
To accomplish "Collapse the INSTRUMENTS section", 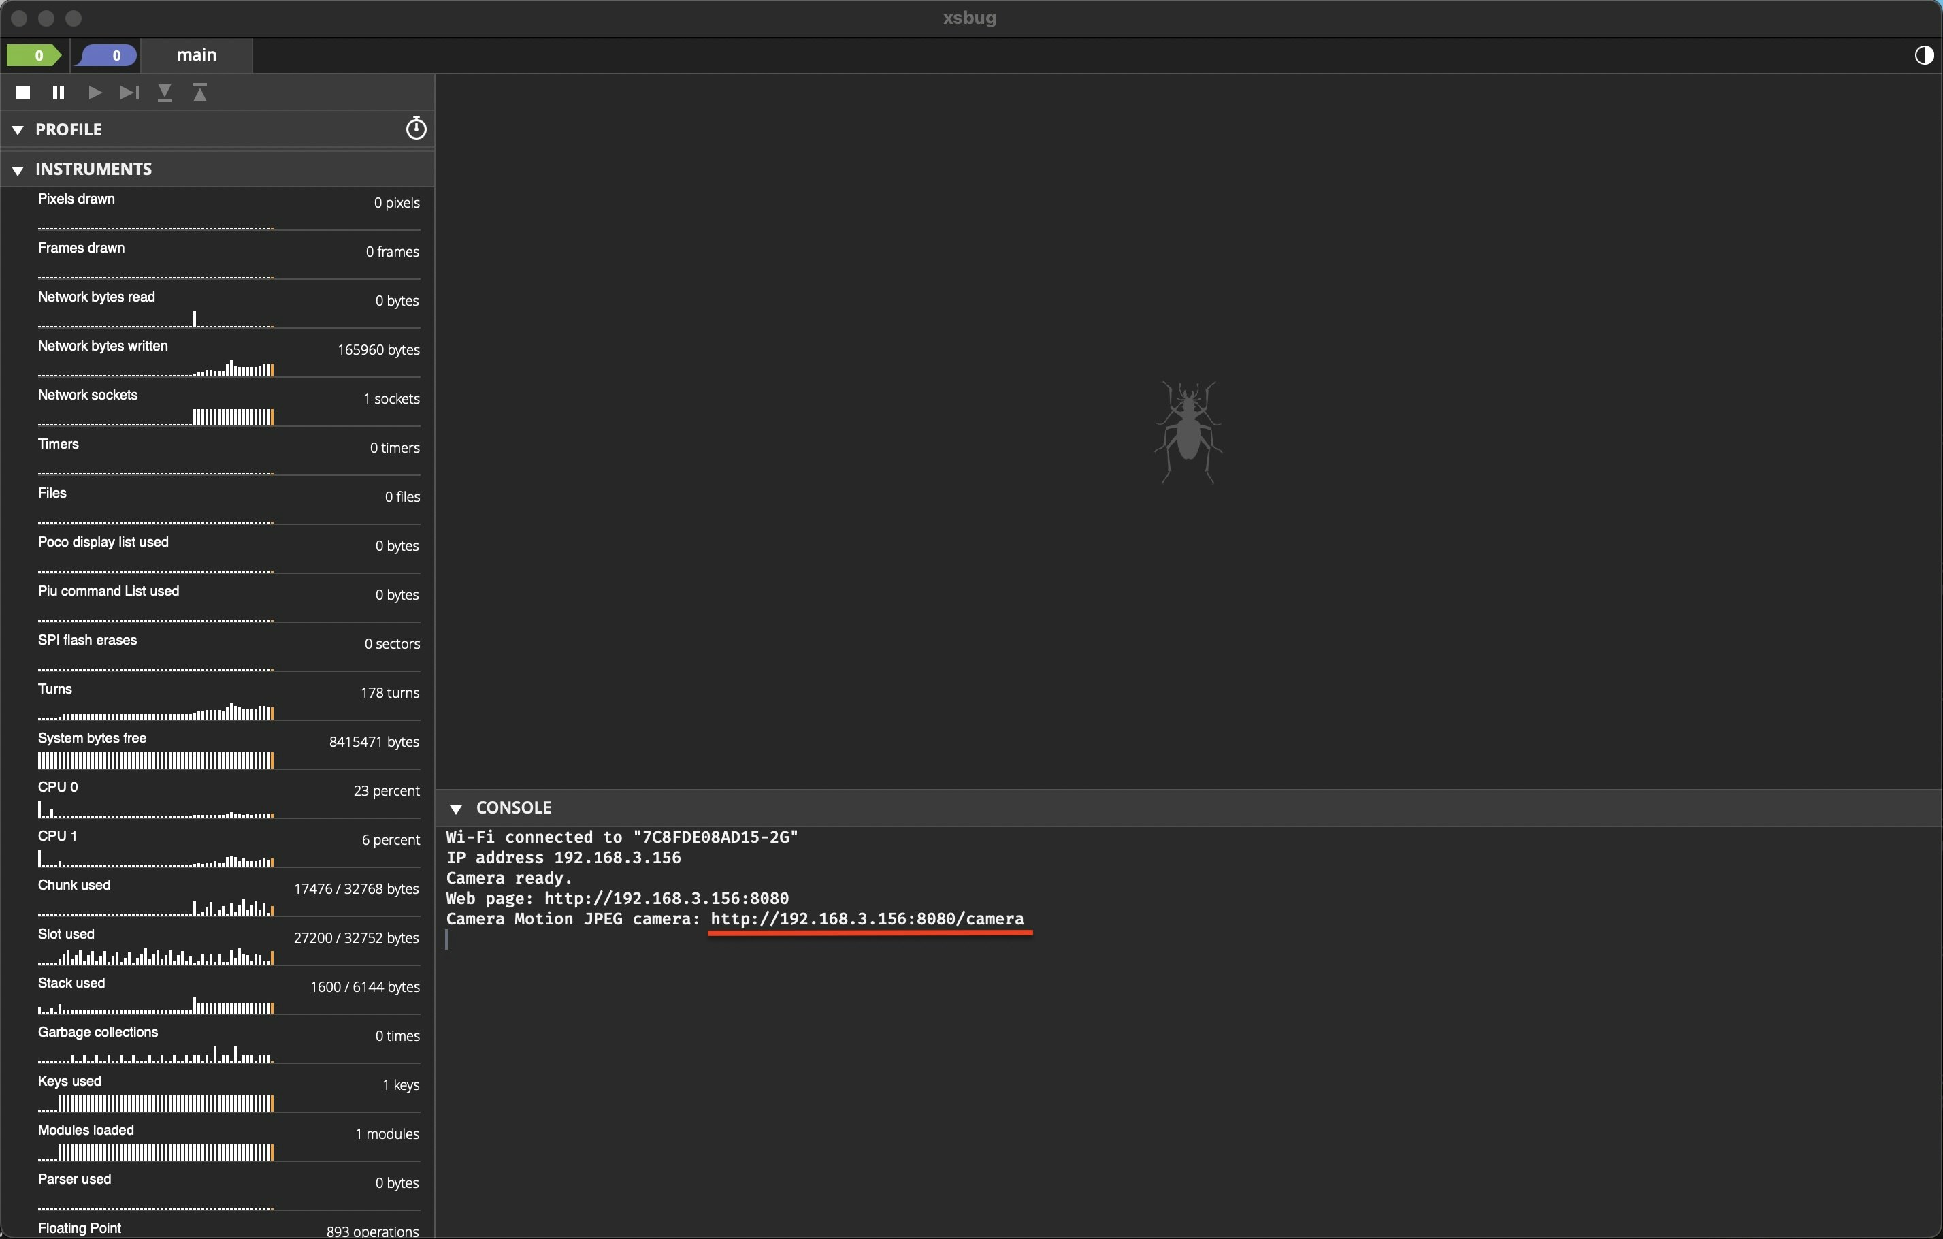I will tap(18, 170).
